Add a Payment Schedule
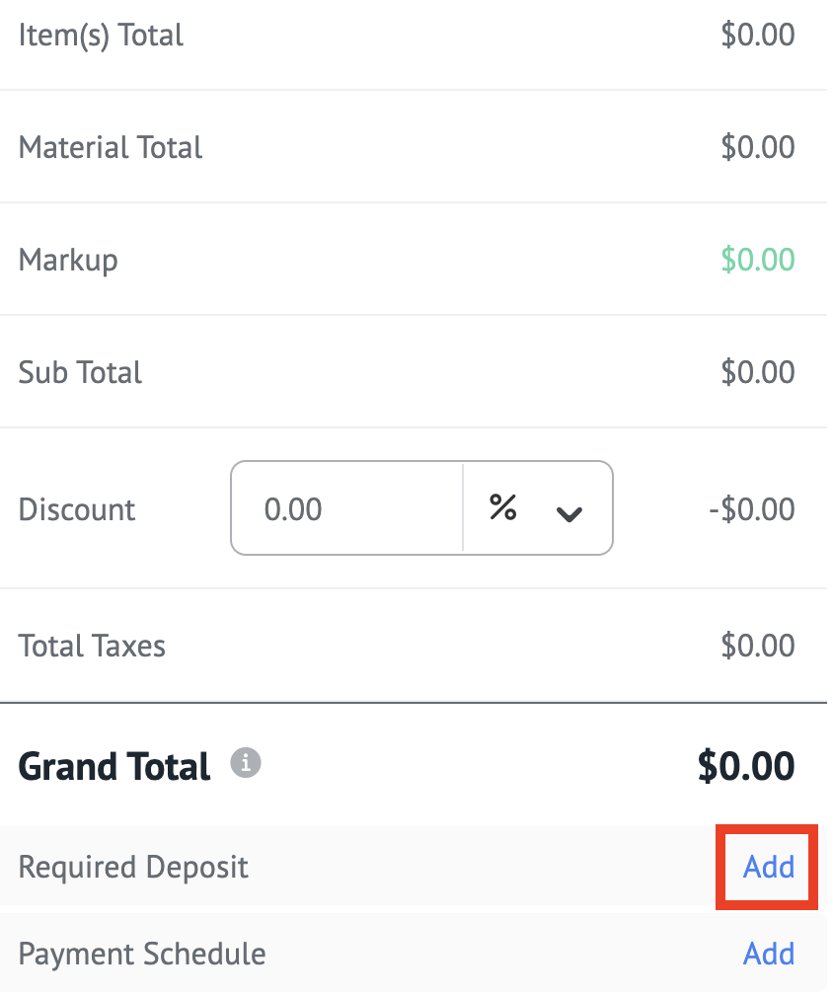This screenshot has width=833, height=997. pos(769,954)
